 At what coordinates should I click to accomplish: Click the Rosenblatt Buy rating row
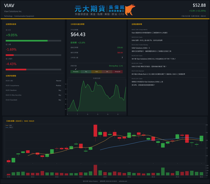[x=33, y=100]
